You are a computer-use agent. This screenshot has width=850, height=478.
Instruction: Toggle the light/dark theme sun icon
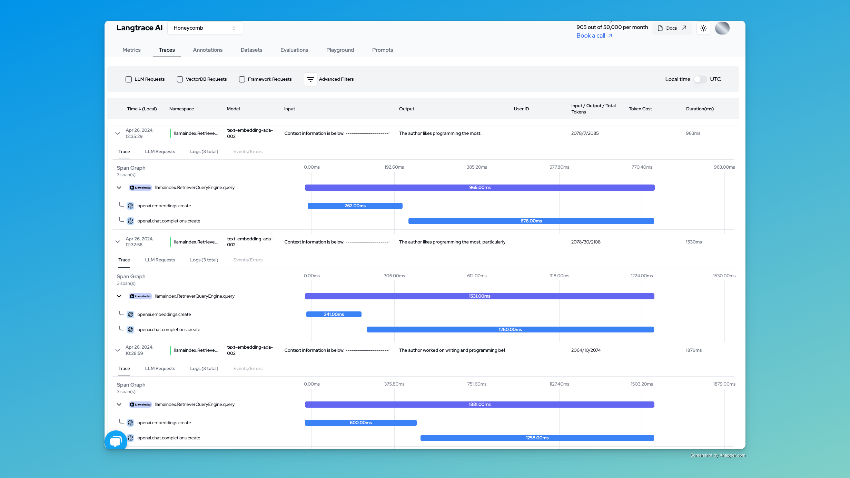click(703, 28)
